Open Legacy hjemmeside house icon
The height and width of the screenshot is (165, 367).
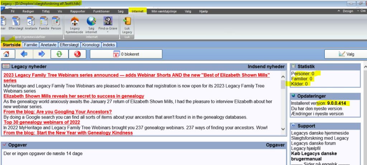click(x=75, y=21)
